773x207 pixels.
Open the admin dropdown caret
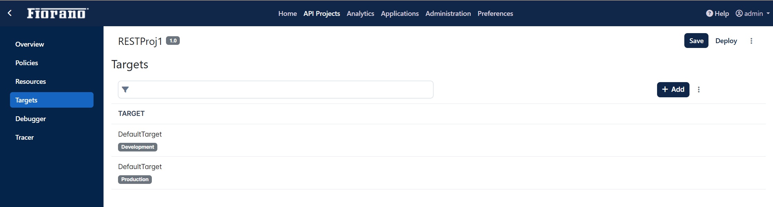point(768,13)
